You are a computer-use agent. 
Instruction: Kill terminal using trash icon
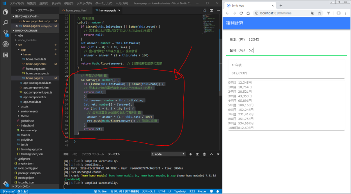pos(204,154)
